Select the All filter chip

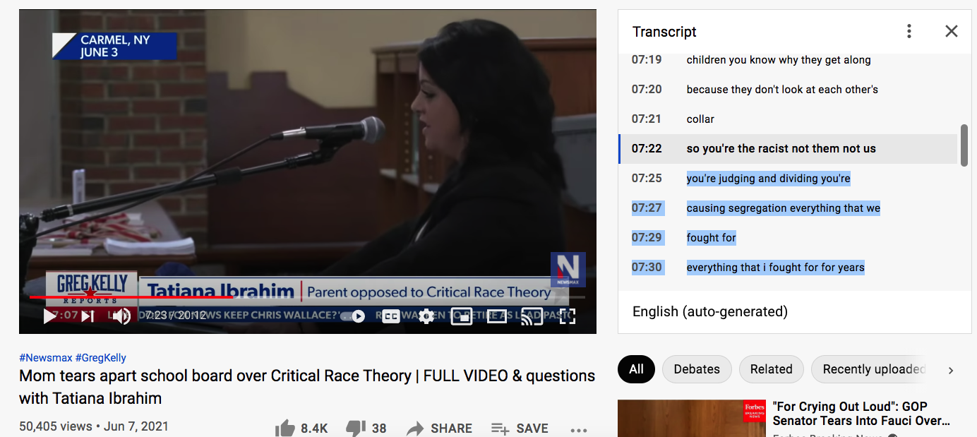point(636,369)
